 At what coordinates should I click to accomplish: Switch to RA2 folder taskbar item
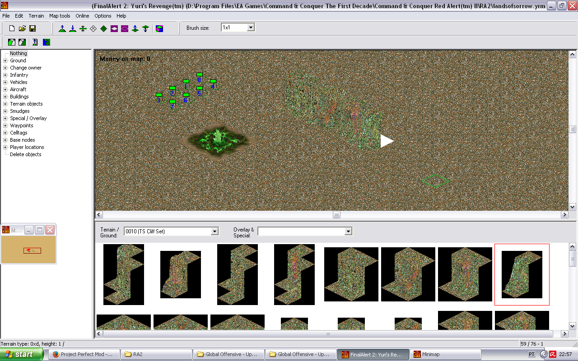click(156, 354)
